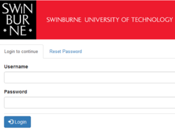This screenshot has width=175, height=135.
Task: Click the blue Login button
Action: pos(17,122)
